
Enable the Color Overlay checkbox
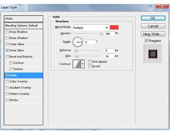pos(7,81)
